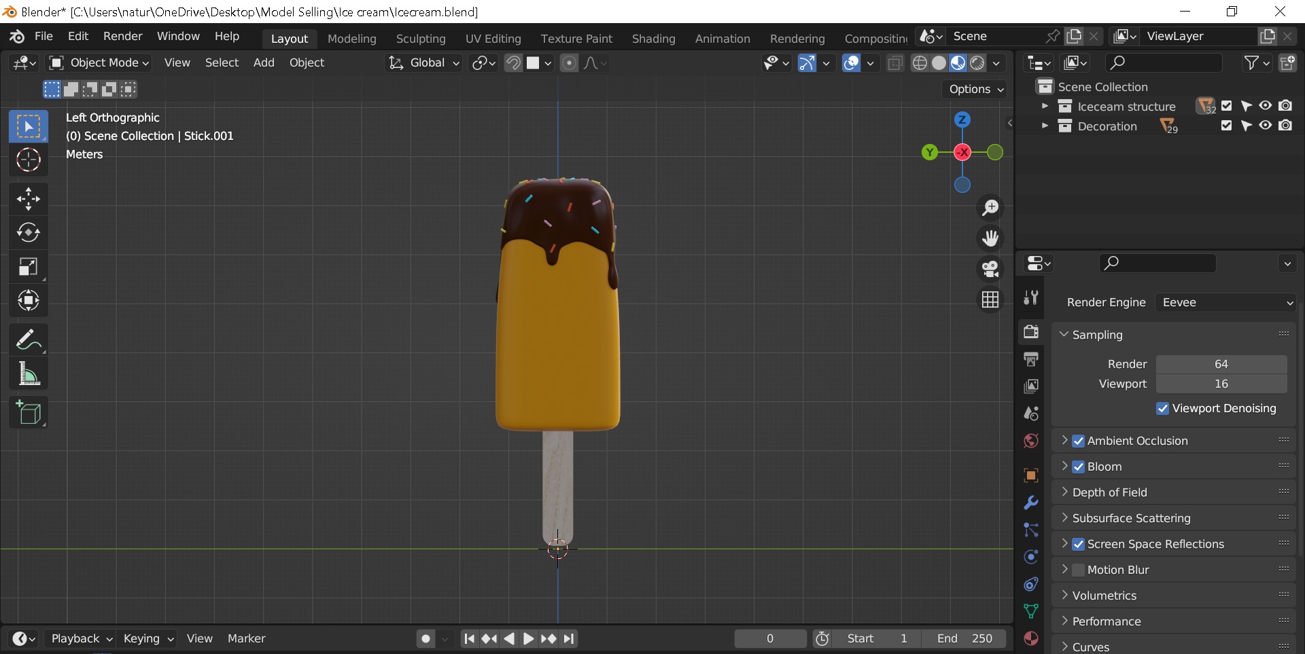Viewport: 1305px width, 654px height.
Task: Select the Annotate tool
Action: coord(29,340)
